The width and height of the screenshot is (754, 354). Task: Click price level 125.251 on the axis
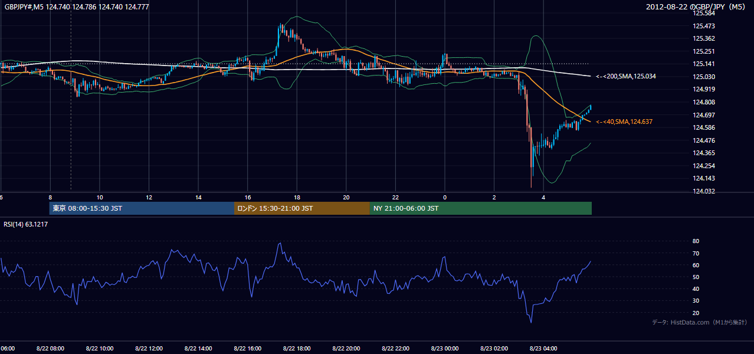pyautogui.click(x=704, y=51)
